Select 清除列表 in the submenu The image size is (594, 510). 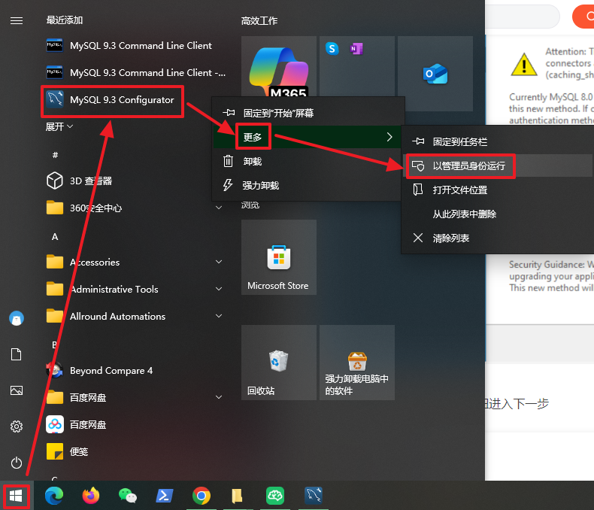498,238
